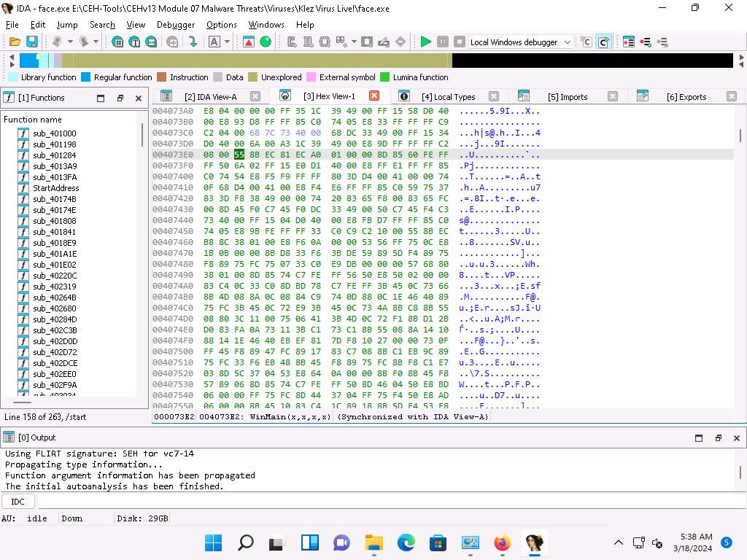This screenshot has width=747, height=560.
Task: Select sub_401808 in the Functions list
Action: tap(54, 221)
